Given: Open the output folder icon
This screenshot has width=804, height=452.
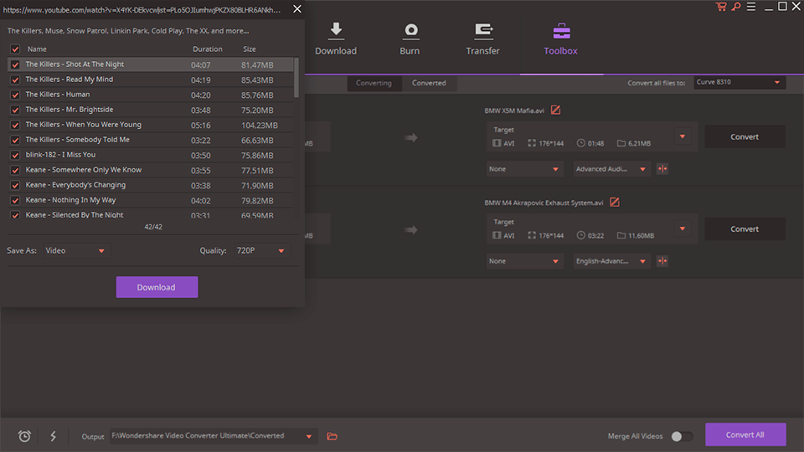Looking at the screenshot, I should click(x=332, y=436).
